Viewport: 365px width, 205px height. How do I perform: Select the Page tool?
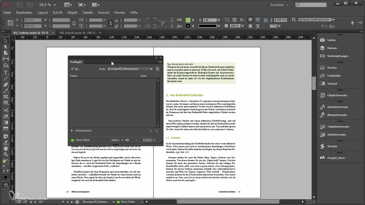(6, 53)
